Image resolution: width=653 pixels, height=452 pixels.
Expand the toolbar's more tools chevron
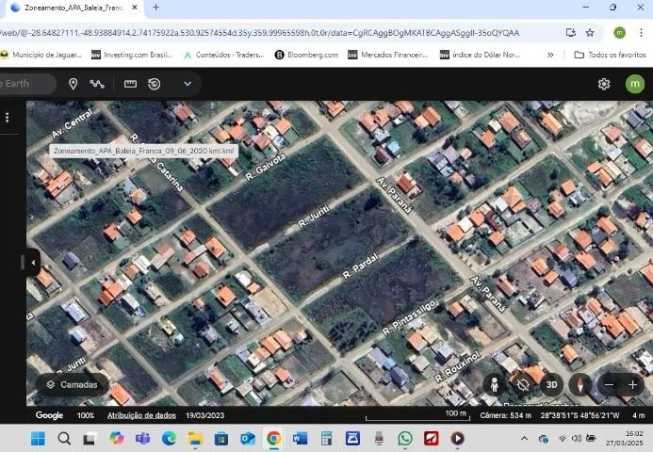(188, 84)
